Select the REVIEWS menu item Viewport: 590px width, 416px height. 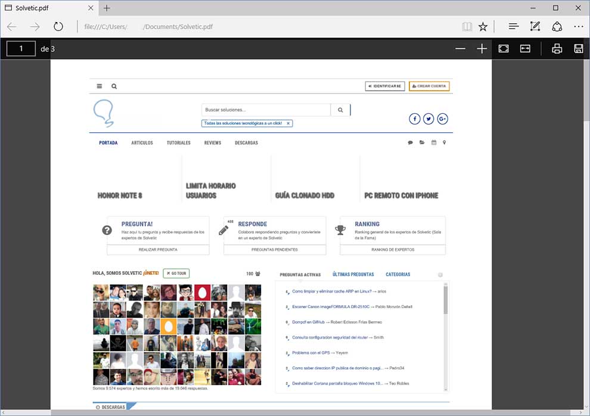(213, 143)
